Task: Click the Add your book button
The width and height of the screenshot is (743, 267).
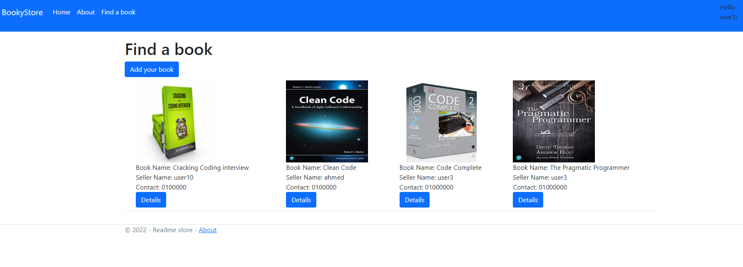Action: (x=152, y=69)
